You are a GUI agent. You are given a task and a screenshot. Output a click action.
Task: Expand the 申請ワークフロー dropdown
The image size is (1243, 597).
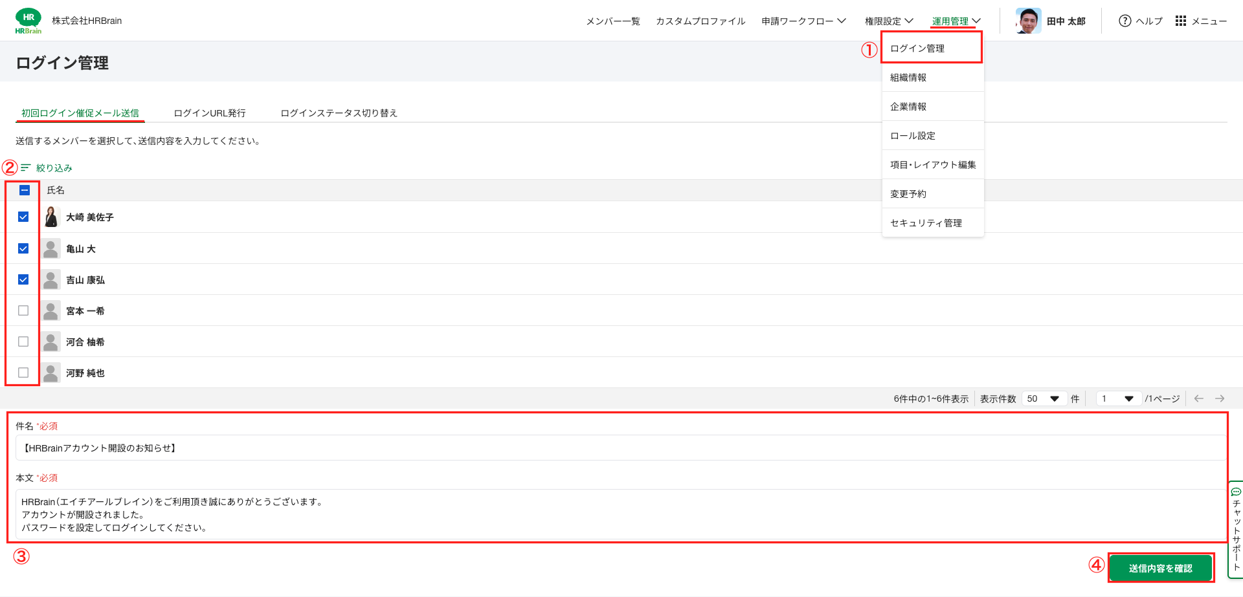pyautogui.click(x=803, y=21)
